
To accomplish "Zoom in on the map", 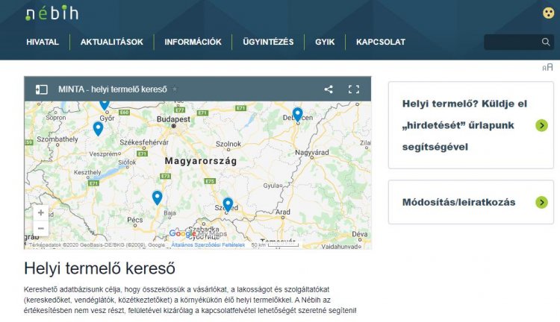I will [x=40, y=212].
